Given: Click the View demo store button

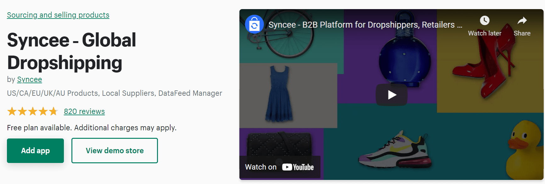Looking at the screenshot, I should point(115,151).
